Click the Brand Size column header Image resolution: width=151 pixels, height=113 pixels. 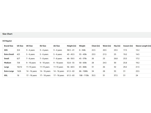click(x=8, y=46)
